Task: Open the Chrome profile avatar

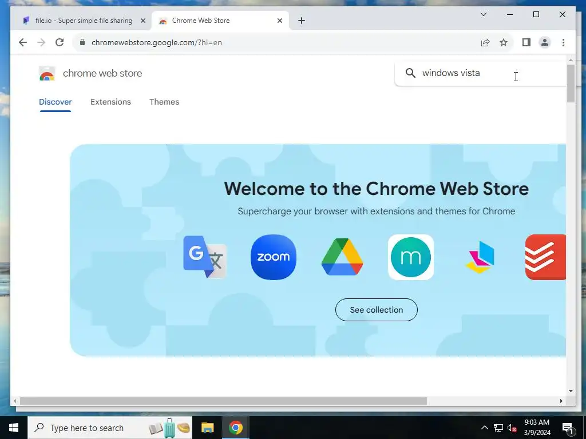Action: (x=545, y=42)
